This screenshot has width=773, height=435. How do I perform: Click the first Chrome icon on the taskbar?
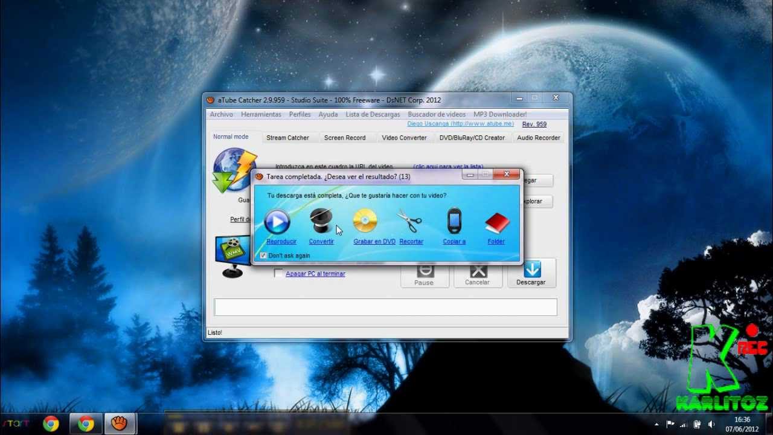[51, 424]
